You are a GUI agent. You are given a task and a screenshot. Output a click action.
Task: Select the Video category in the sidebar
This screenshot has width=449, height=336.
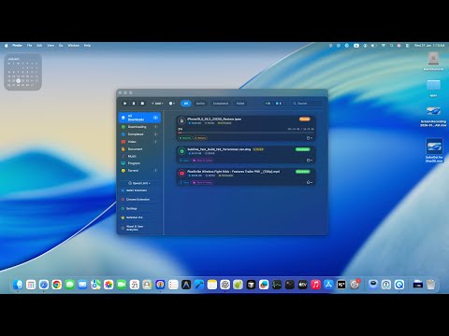(x=139, y=142)
